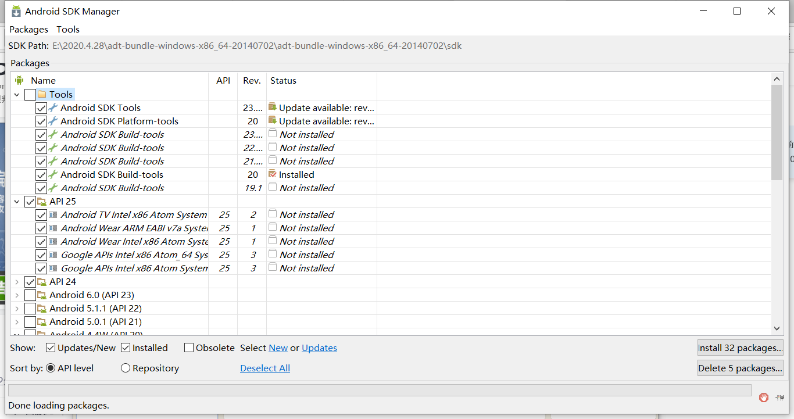Click the Name column header
Image resolution: width=794 pixels, height=419 pixels.
click(110, 80)
